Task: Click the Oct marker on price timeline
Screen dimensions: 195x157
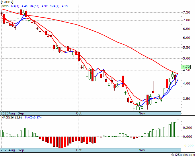Action: [x=79, y=113]
